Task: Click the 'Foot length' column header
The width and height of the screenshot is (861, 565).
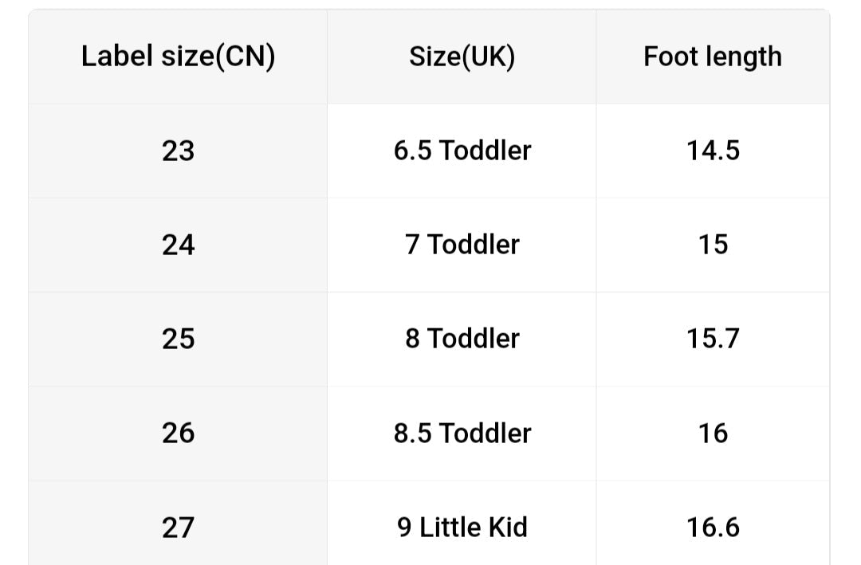Action: 713,57
